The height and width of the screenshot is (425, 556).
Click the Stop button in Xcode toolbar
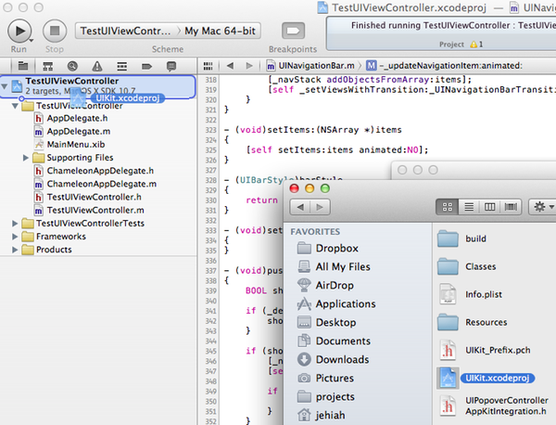55,32
